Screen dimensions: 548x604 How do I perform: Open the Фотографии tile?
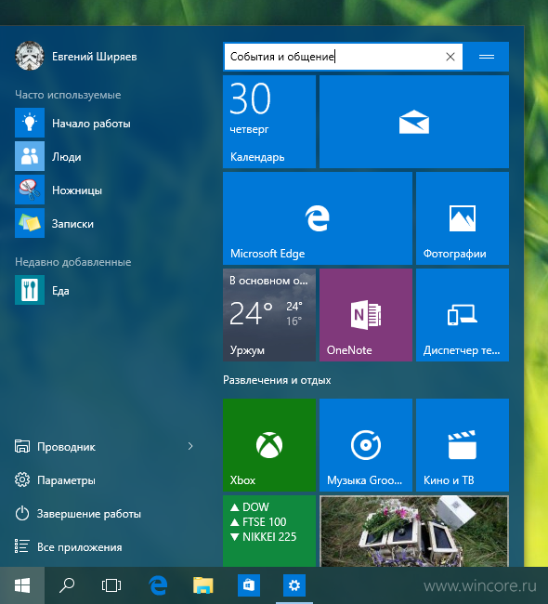click(463, 218)
